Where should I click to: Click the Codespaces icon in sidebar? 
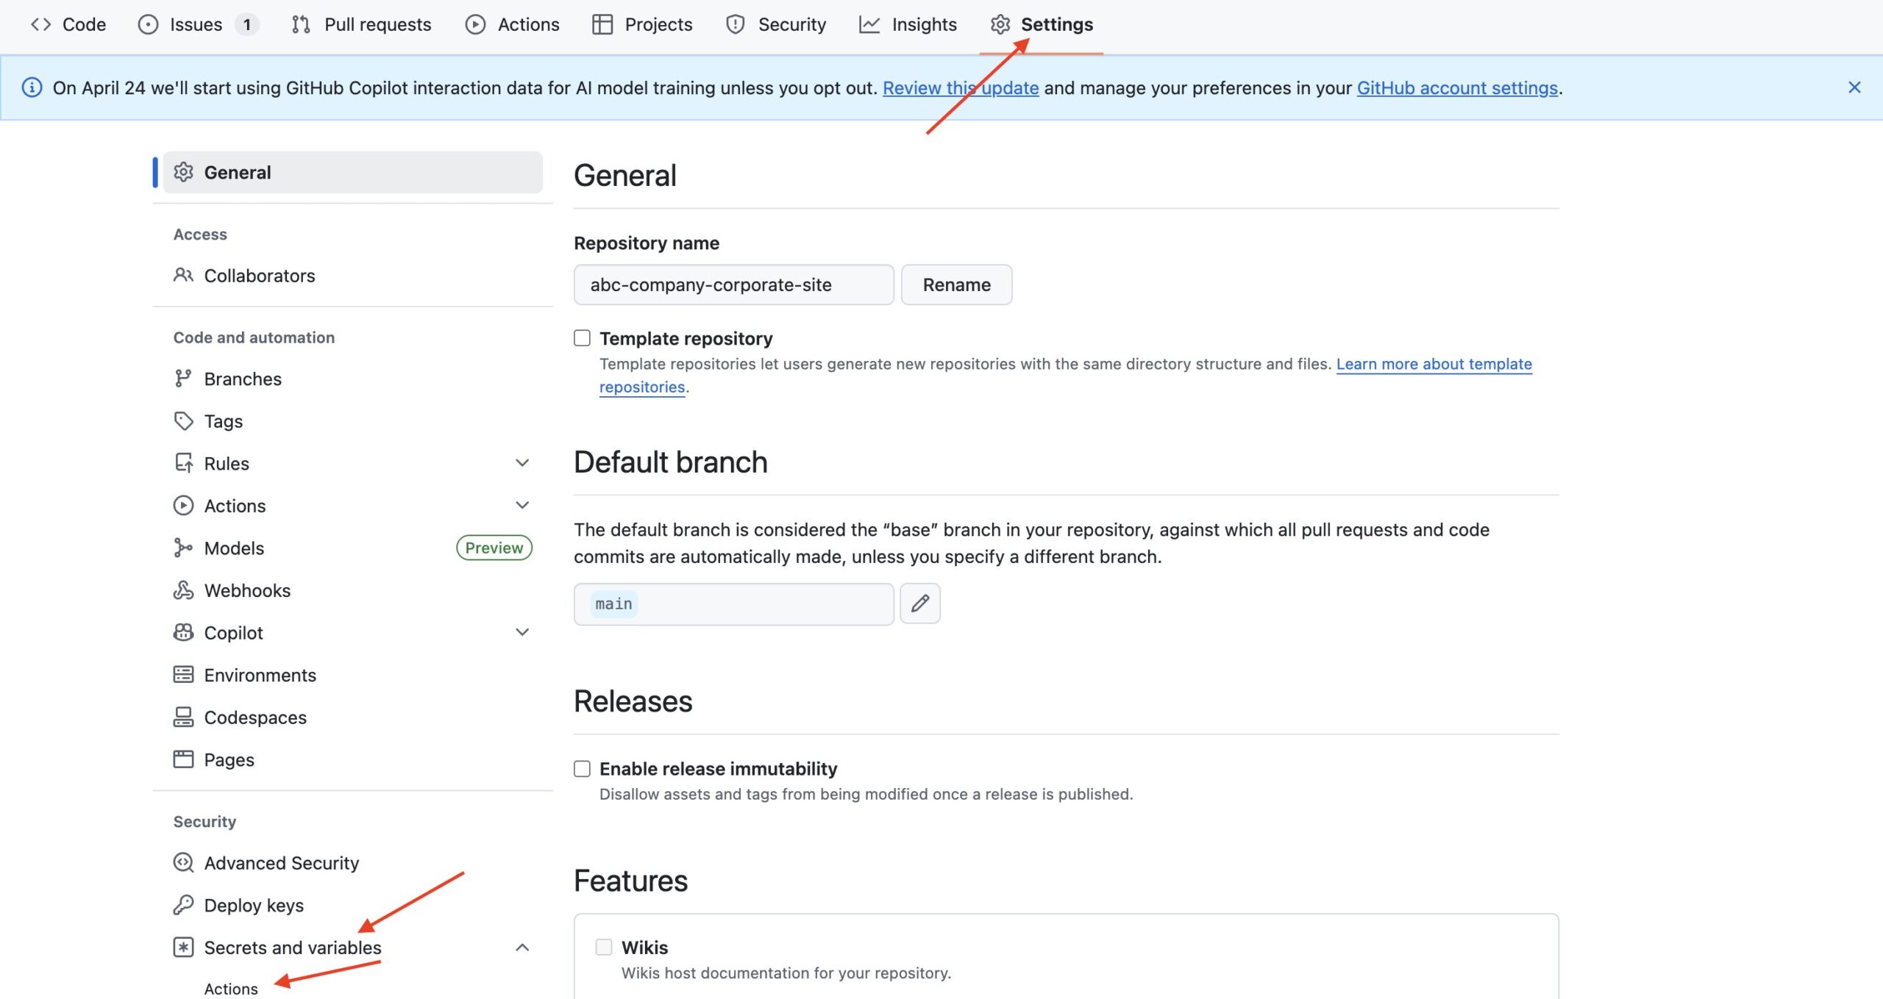point(183,717)
